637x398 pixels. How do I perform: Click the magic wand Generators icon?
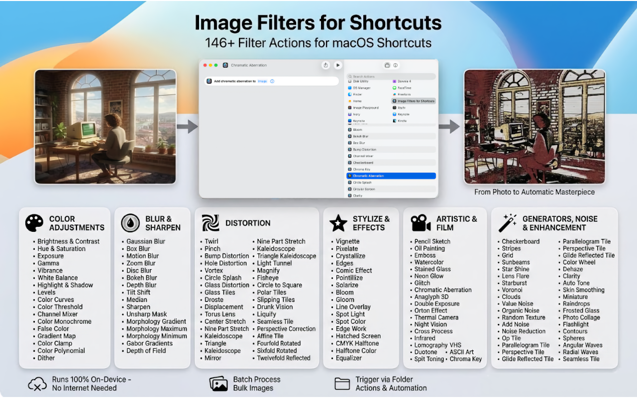(508, 223)
